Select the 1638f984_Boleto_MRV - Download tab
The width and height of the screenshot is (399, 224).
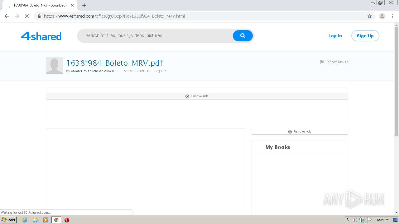[x=40, y=5]
